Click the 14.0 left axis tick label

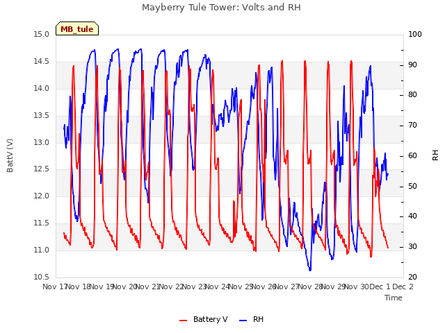pyautogui.click(x=41, y=88)
